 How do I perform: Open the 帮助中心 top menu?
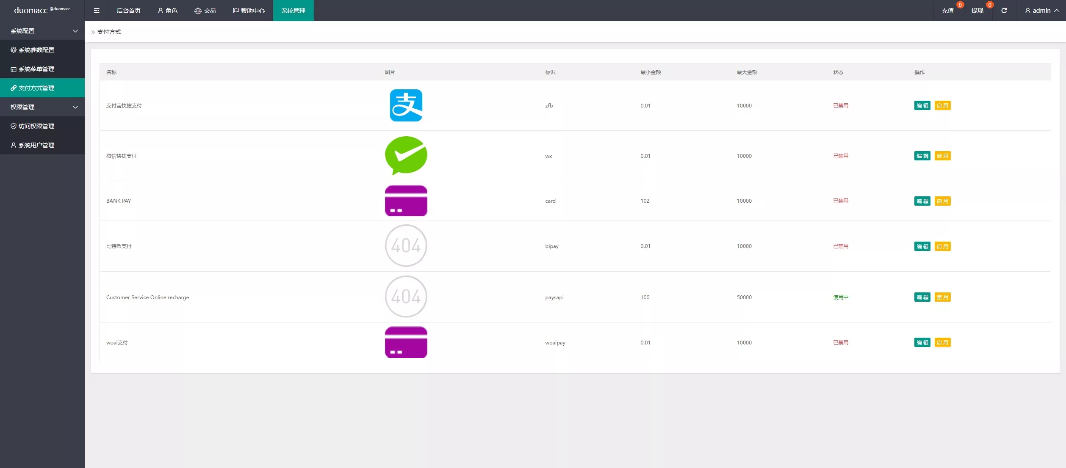tap(249, 11)
